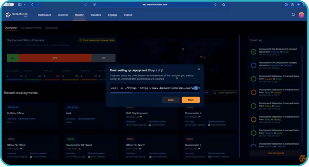Click the Ready status badge on Datacenter DE West
309x167 pixels.
70,139
